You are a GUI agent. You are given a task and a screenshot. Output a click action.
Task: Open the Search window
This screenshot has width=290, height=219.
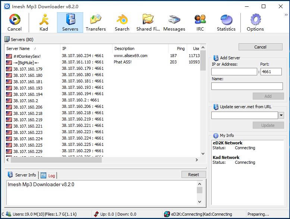point(122,23)
